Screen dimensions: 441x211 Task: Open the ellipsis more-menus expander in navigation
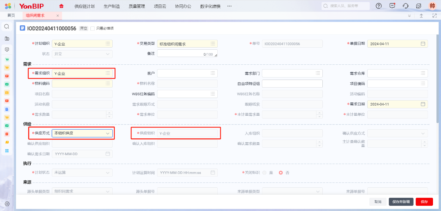click(x=229, y=6)
